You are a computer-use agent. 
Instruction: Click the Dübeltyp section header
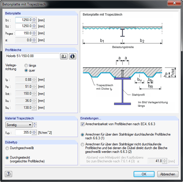point(41,142)
